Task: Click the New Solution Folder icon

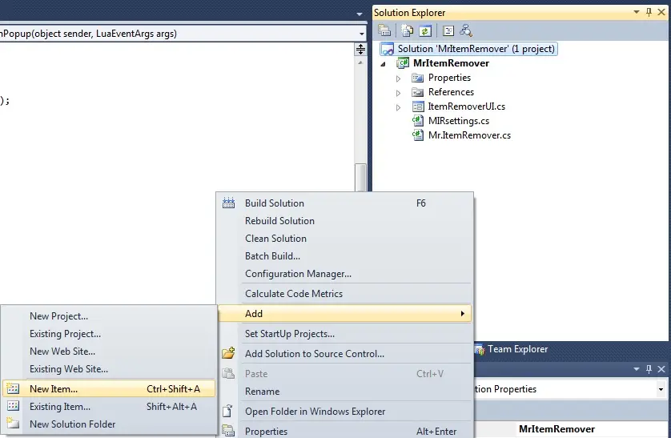Action: (x=12, y=424)
